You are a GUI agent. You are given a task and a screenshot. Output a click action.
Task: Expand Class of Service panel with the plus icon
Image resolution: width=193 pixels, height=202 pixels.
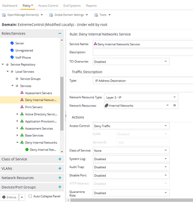pyautogui.click(x=60, y=159)
